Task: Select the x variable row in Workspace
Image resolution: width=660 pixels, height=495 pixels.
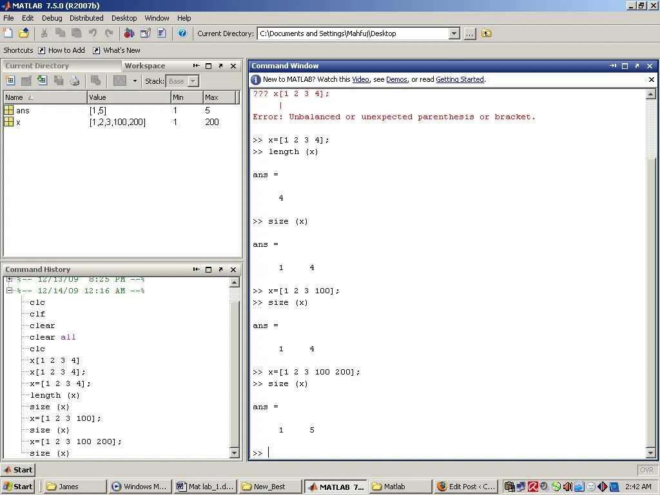Action: pos(121,122)
